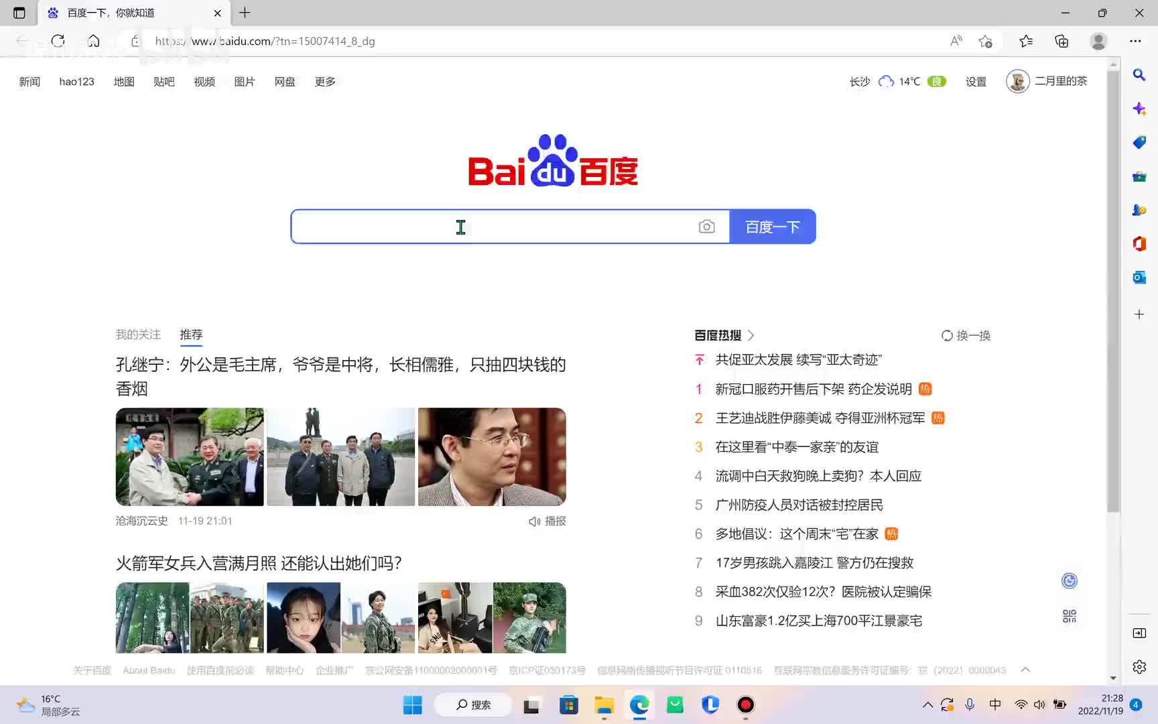Viewport: 1158px width, 724px height.
Task: Click the page vertical scrollbar
Action: pyautogui.click(x=1113, y=292)
